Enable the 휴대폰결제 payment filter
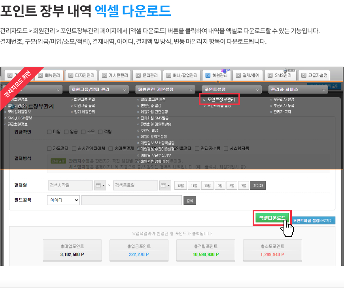 pos(111,149)
